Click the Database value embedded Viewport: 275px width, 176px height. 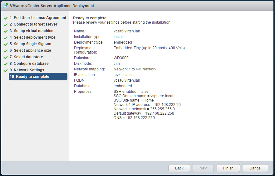(x=123, y=86)
